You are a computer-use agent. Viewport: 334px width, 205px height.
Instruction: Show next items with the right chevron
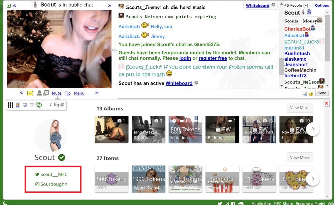click(313, 179)
